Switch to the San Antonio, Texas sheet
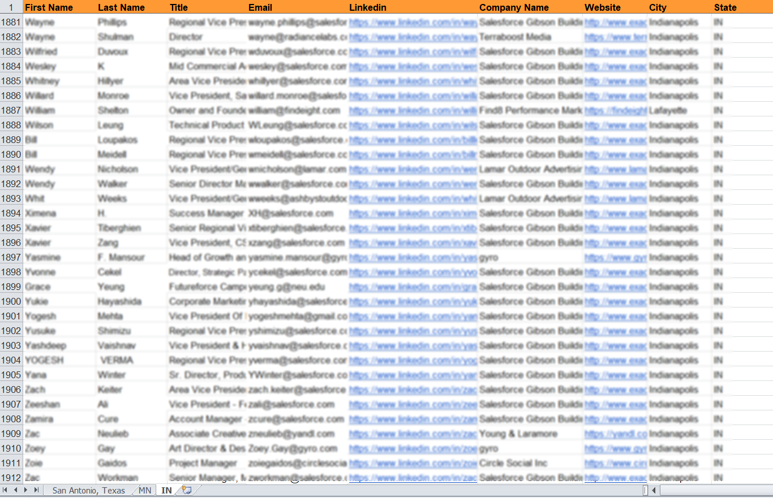Image resolution: width=773 pixels, height=498 pixels. point(89,490)
